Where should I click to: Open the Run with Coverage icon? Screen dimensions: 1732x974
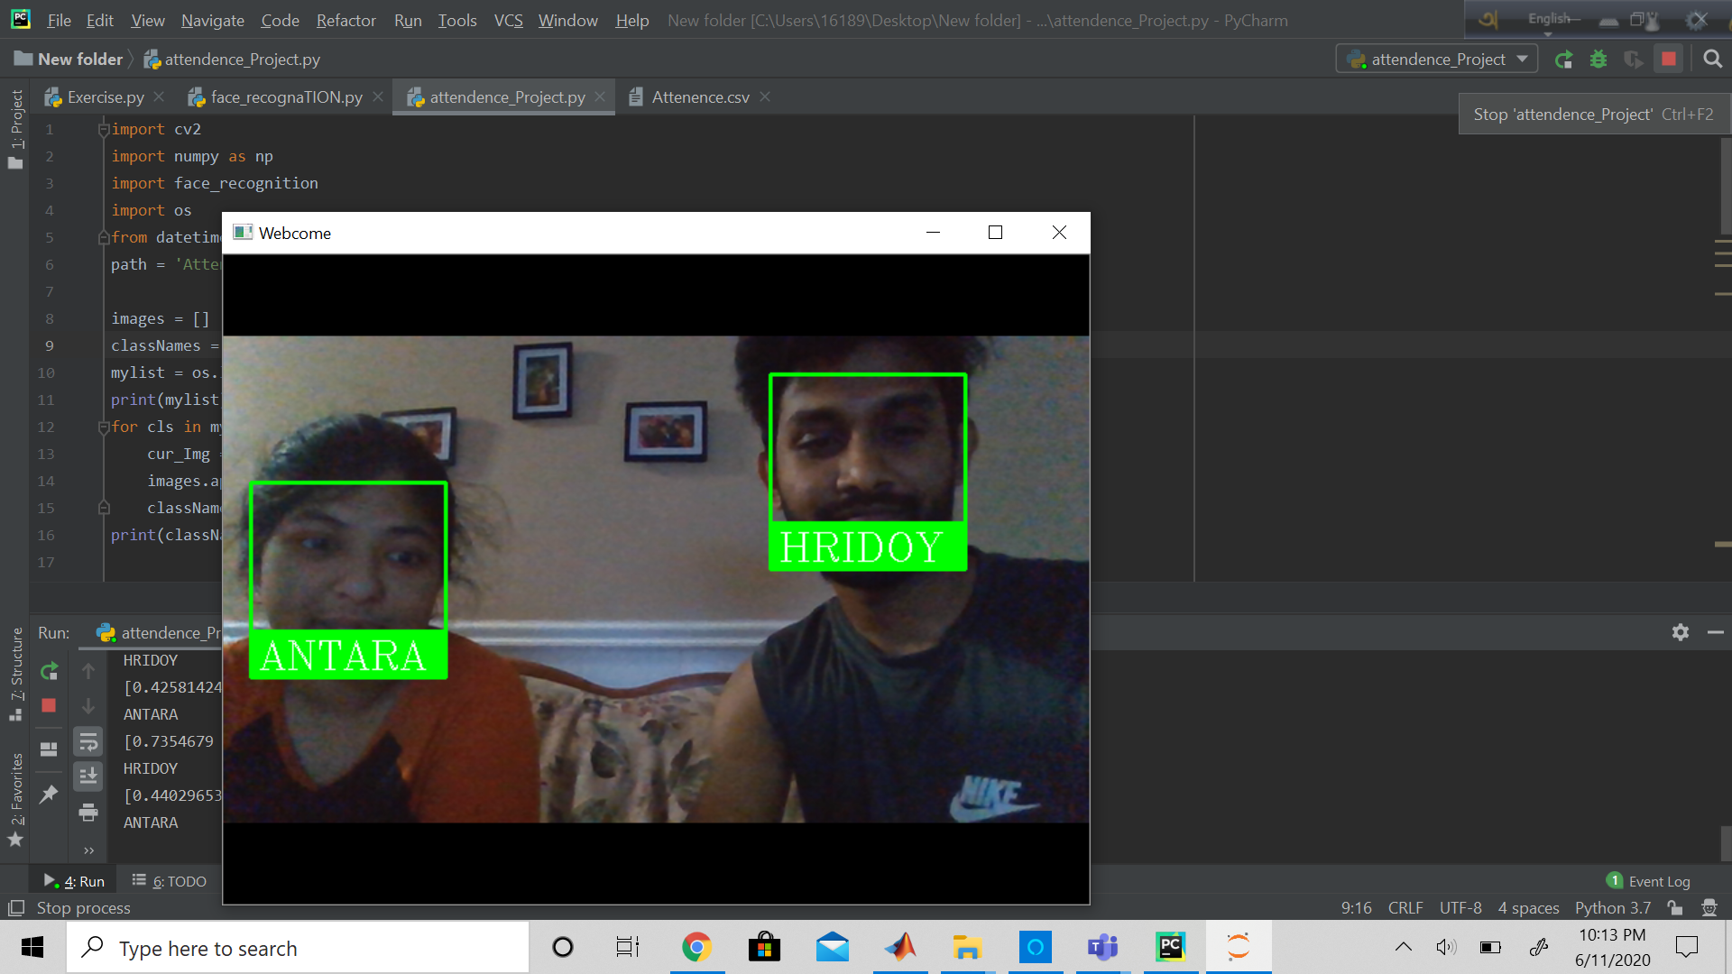1634,59
